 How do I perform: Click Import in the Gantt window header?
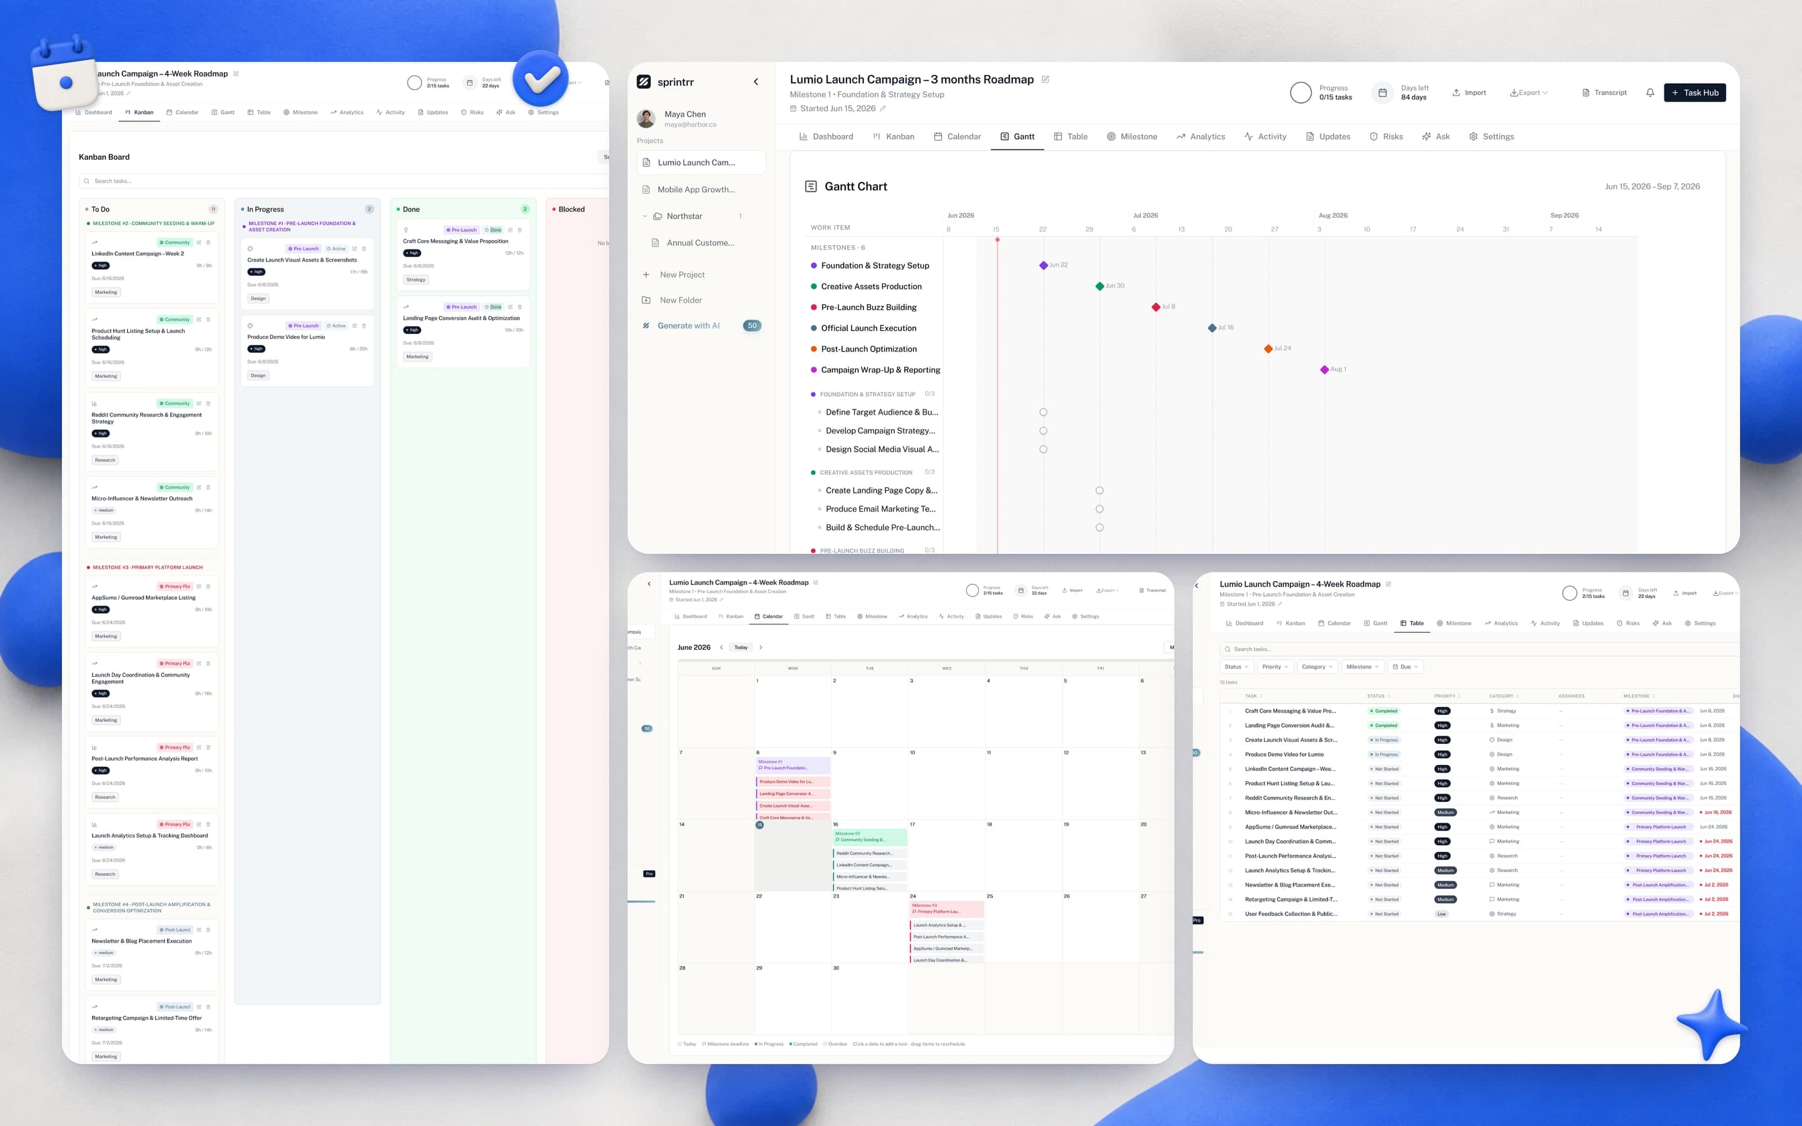pos(1469,93)
